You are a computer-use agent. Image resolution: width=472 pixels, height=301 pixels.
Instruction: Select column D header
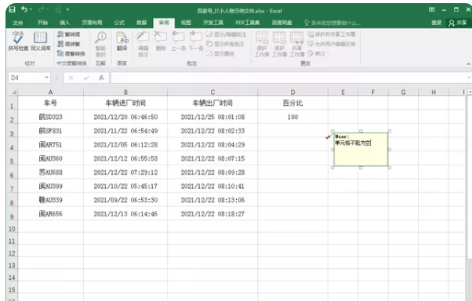292,92
